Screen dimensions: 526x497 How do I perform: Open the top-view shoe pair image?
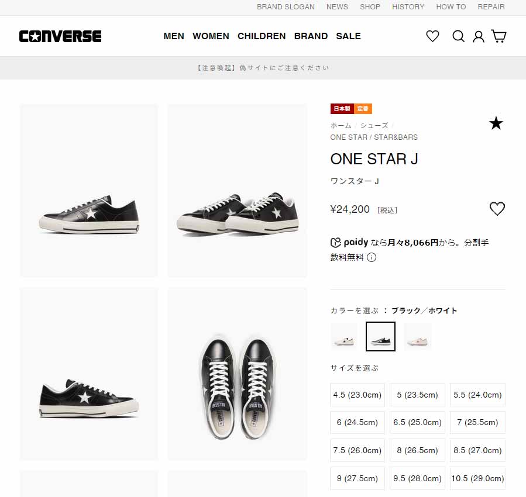[x=237, y=374]
